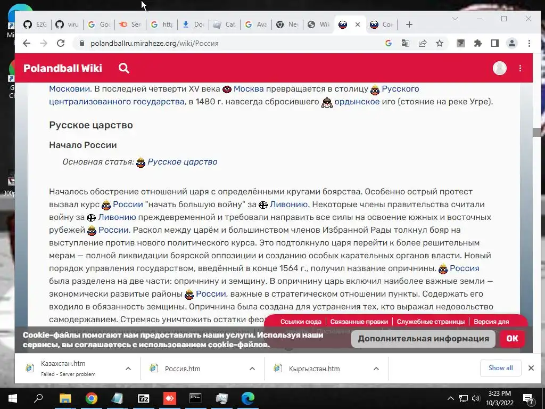Open the volume control in tray
The width and height of the screenshot is (545, 409).
(476, 398)
